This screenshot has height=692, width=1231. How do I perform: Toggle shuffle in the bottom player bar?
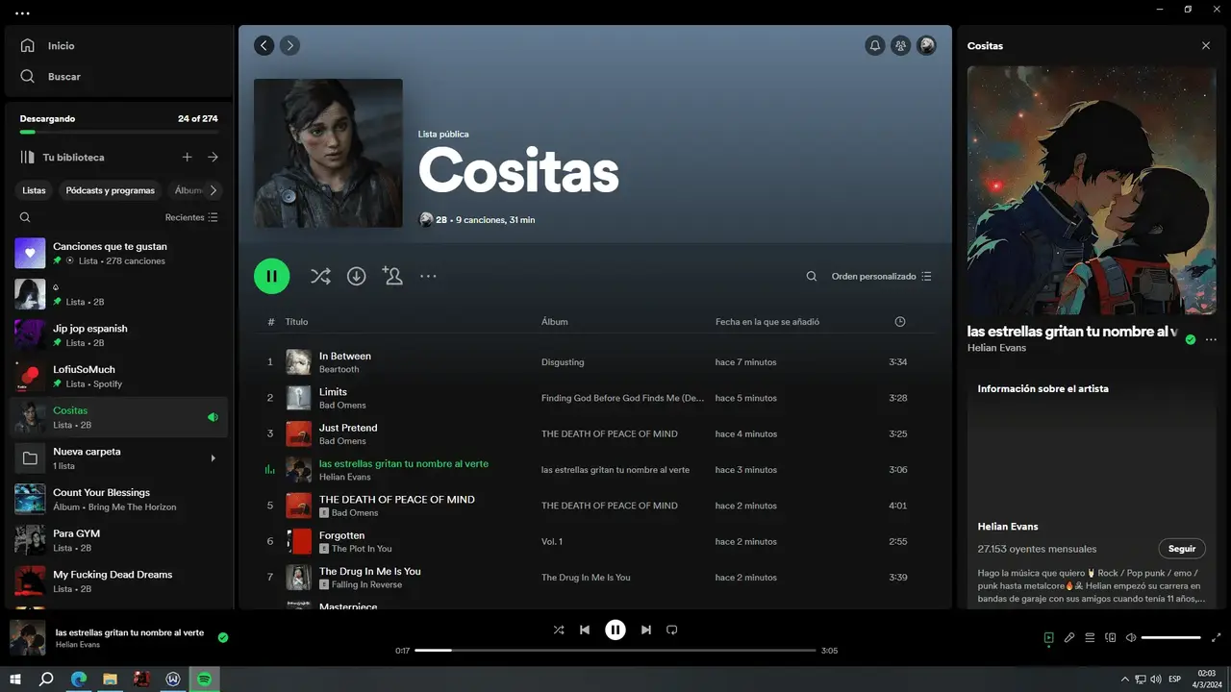pyautogui.click(x=559, y=630)
